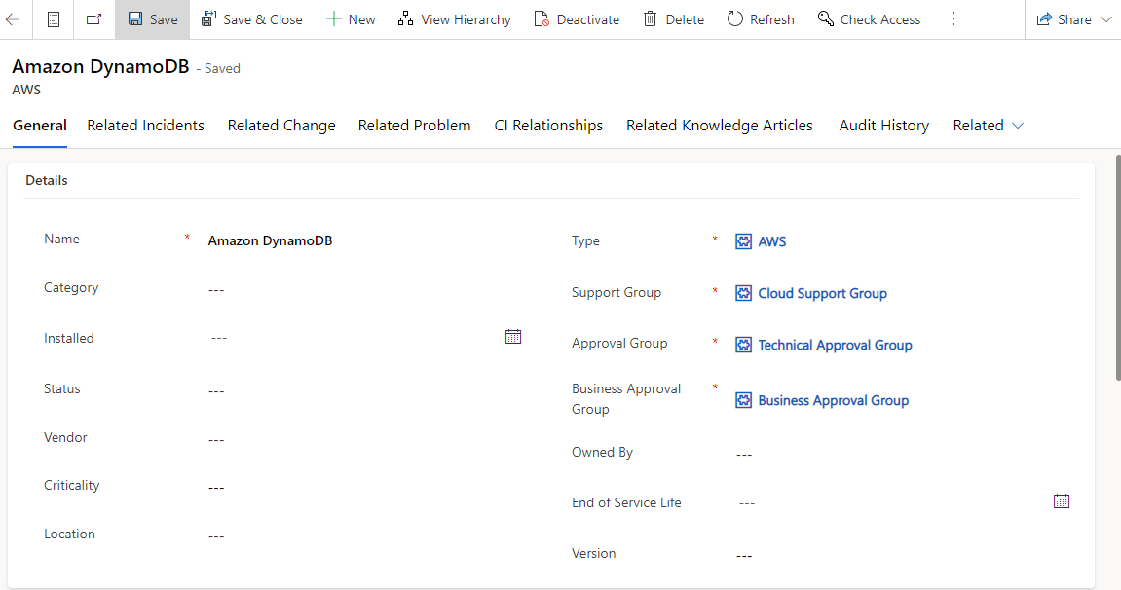Click the Amazon DynamoDB page title
Screen dimensions: 1121x590
(x=101, y=66)
